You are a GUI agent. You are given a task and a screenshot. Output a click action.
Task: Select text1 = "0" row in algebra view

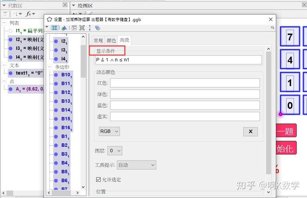[26, 73]
